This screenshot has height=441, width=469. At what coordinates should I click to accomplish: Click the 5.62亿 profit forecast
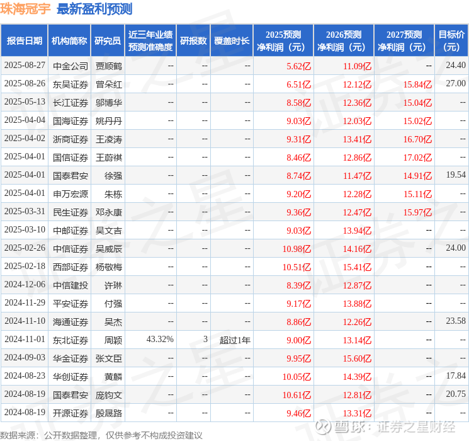[298, 66]
